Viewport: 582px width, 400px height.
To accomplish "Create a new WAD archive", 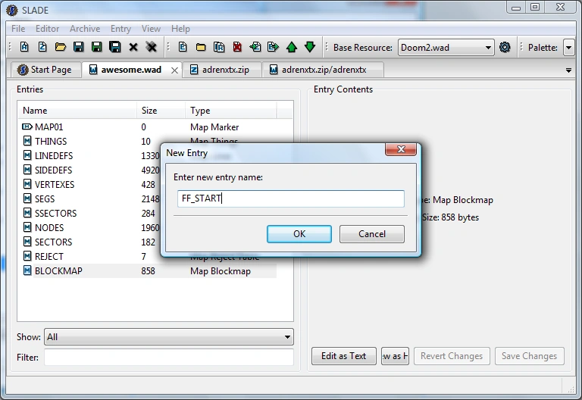I will pyautogui.click(x=24, y=47).
